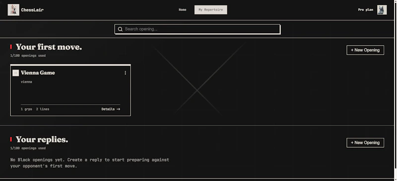Open Vienna Game Details link
Screen dimensions: 397x181
click(111, 109)
